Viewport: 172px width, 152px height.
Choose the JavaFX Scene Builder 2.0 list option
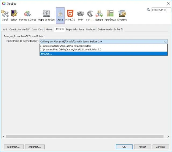point(103,50)
